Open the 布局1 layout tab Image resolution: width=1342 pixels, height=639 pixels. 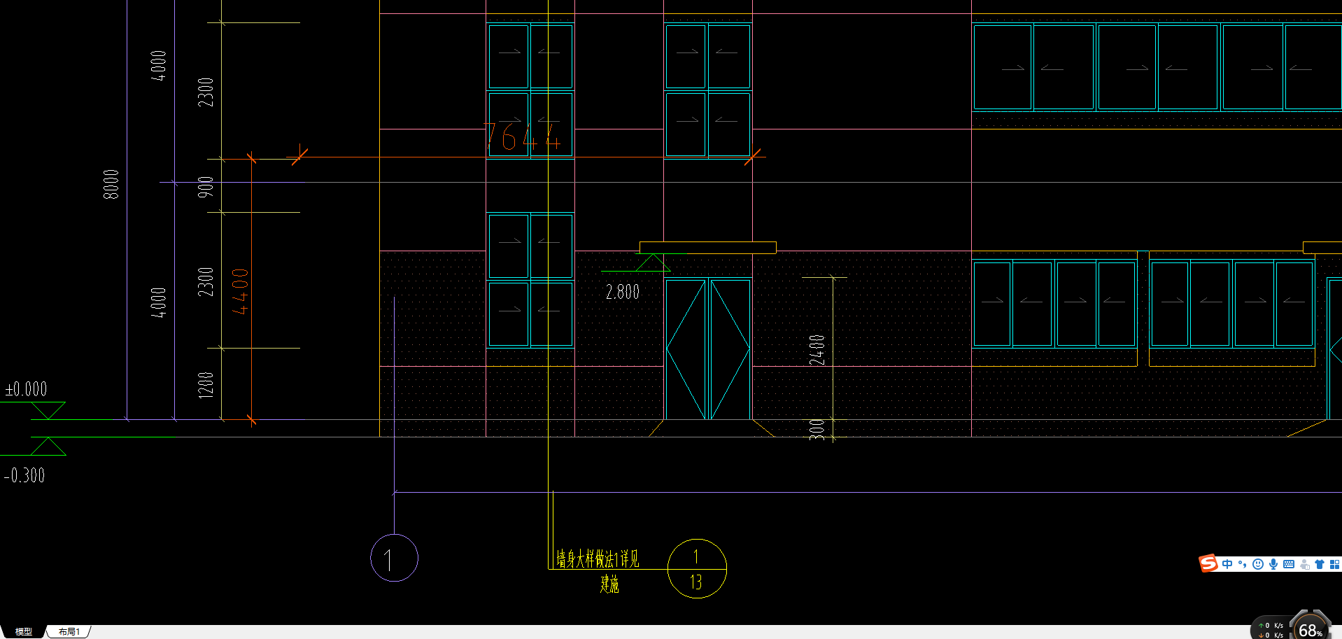[x=69, y=631]
